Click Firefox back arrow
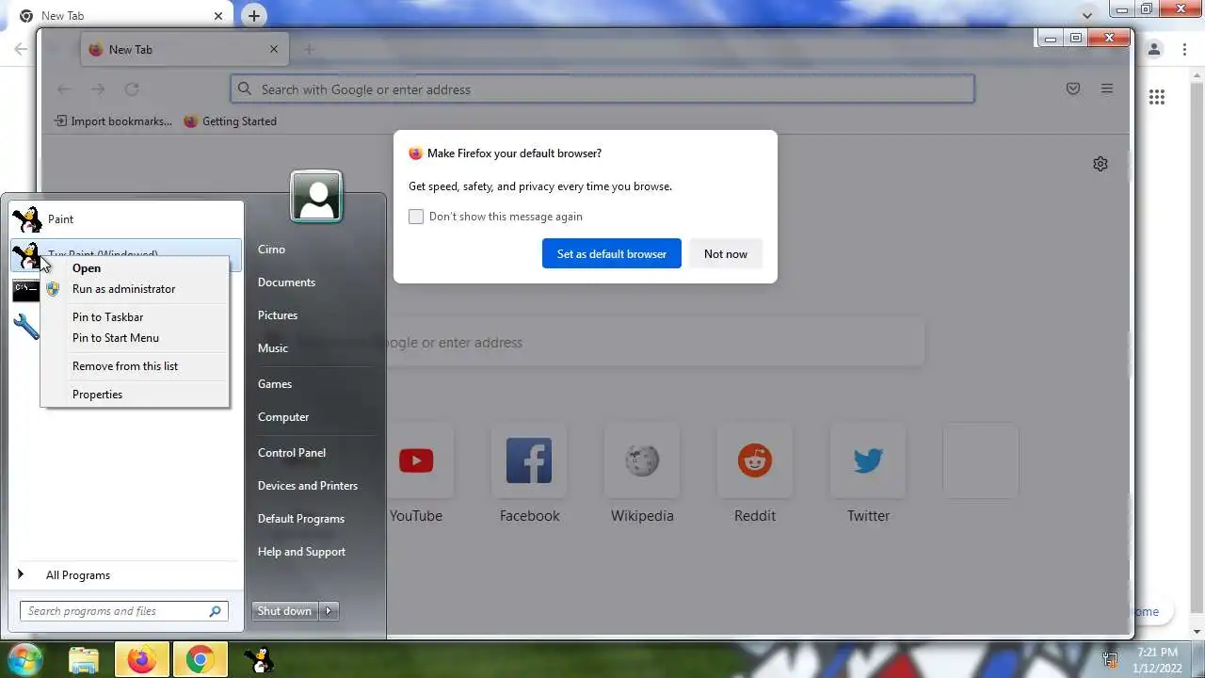The image size is (1205, 678). coord(64,89)
